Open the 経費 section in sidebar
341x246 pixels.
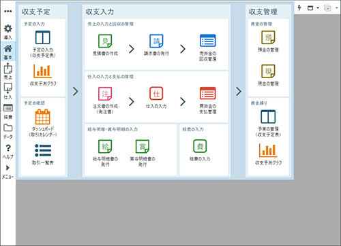pos(8,111)
